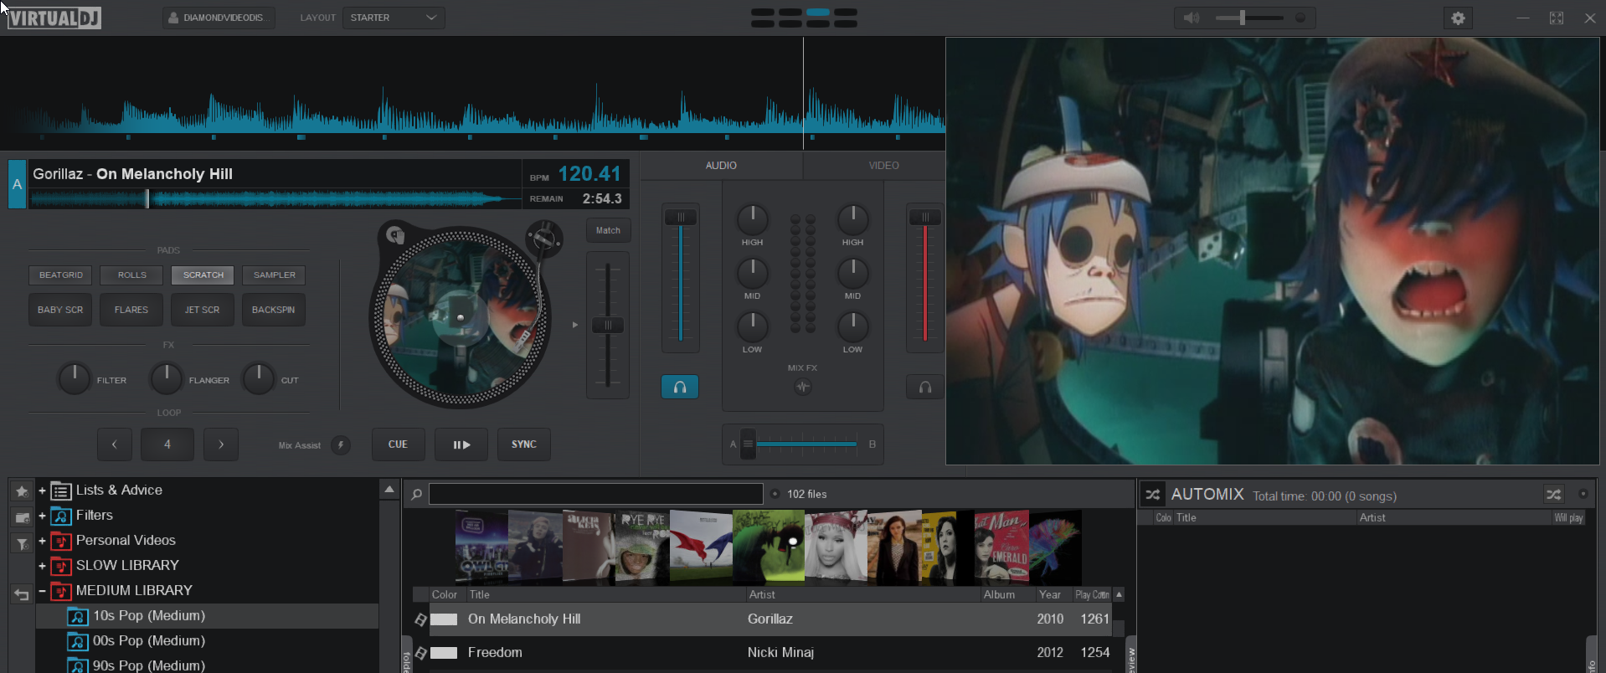The width and height of the screenshot is (1606, 673).
Task: Click the favorites star icon in the browser sidebar
Action: [22, 491]
